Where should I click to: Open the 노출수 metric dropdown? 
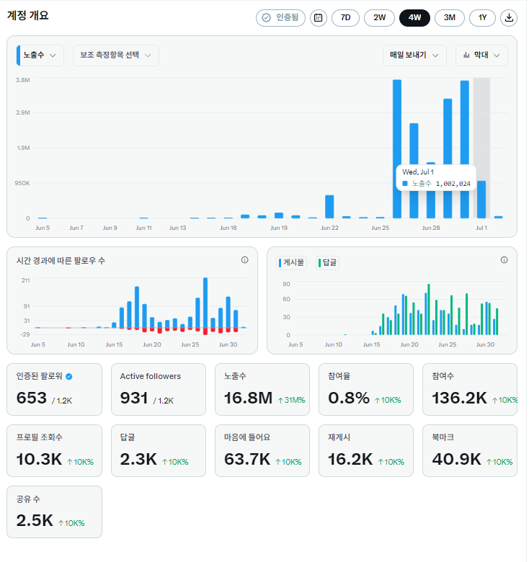point(40,55)
